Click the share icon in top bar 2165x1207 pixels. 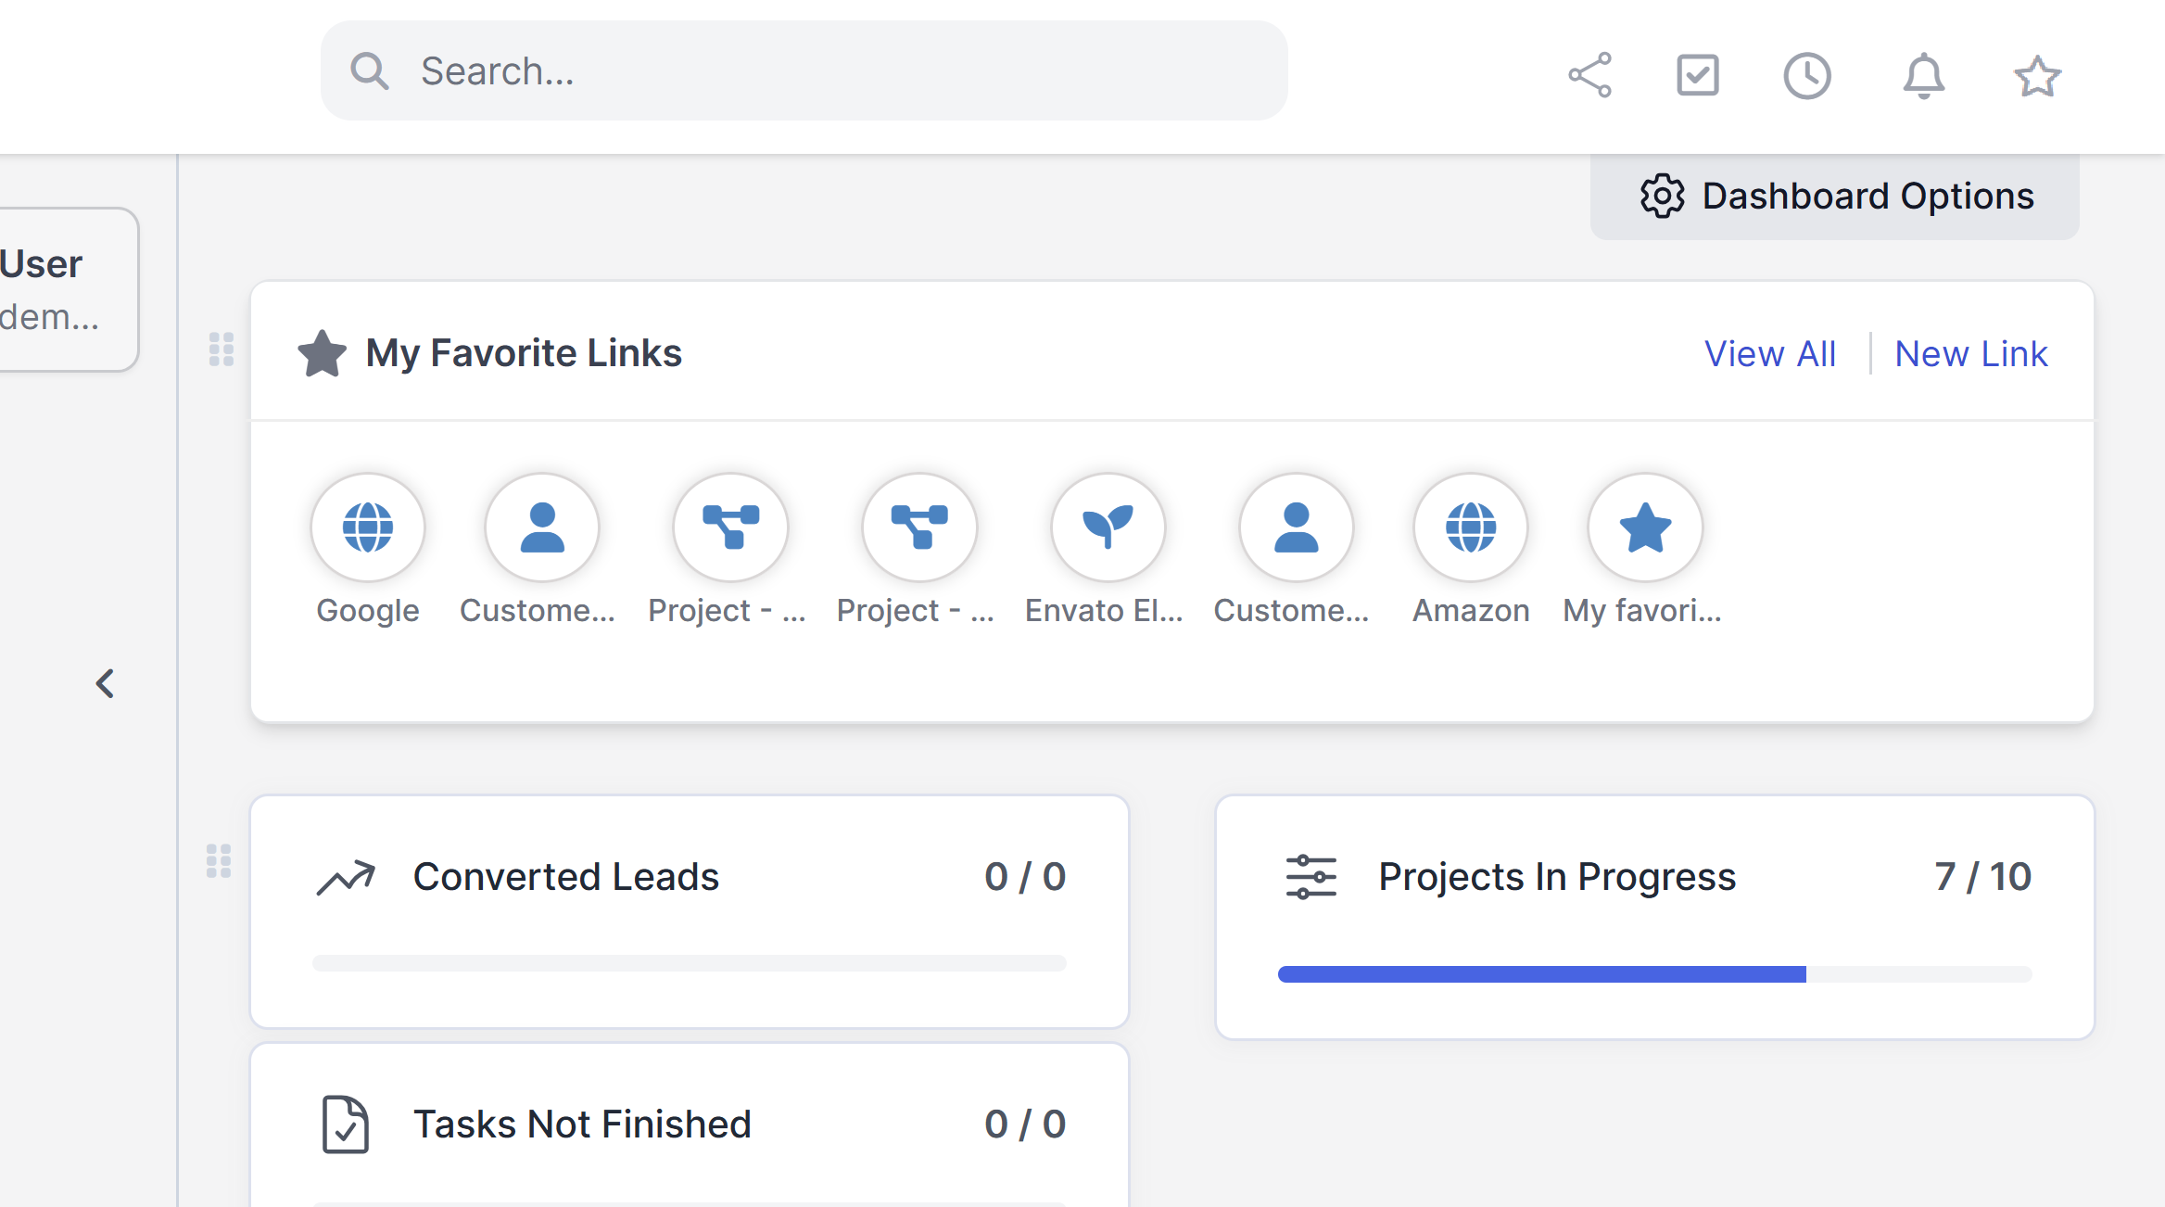pos(1590,75)
